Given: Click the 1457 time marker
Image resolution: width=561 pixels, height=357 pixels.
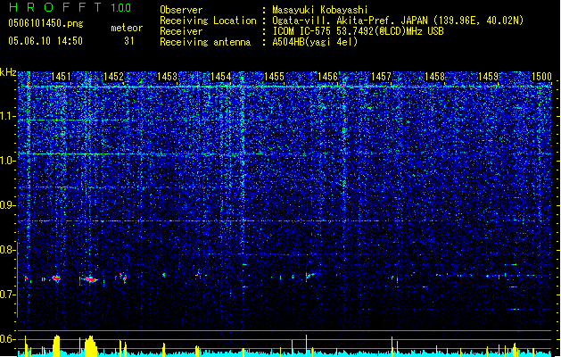Looking at the screenshot, I should tap(382, 77).
